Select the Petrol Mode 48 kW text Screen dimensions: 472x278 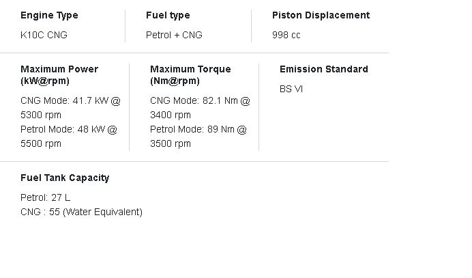tap(69, 129)
